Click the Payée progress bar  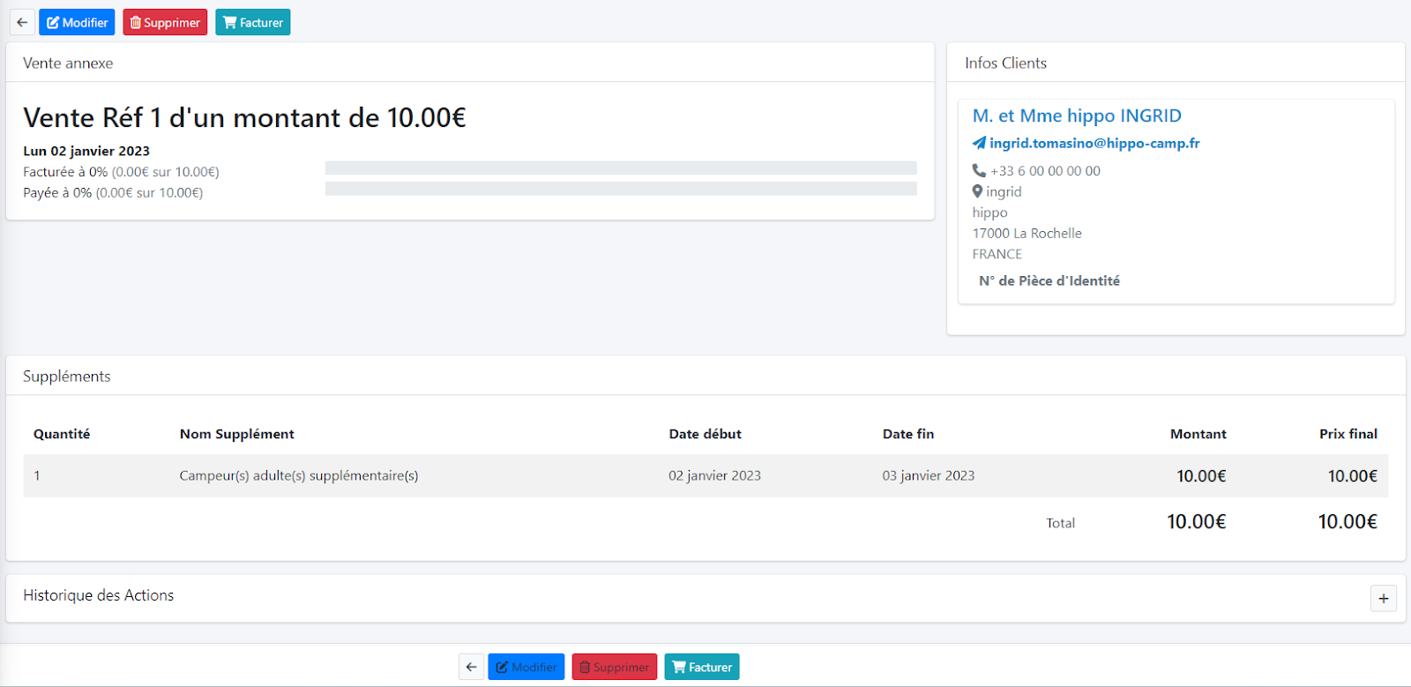point(621,189)
